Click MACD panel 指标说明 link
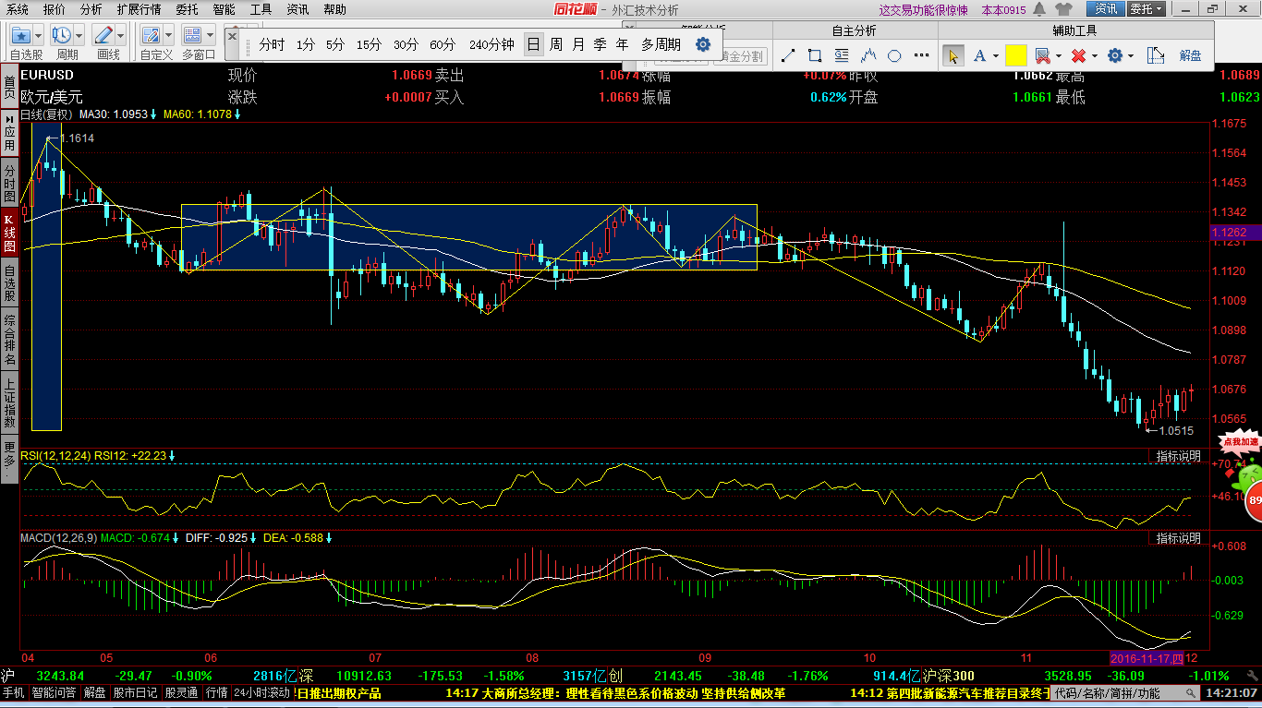The image size is (1262, 708). point(1179,537)
